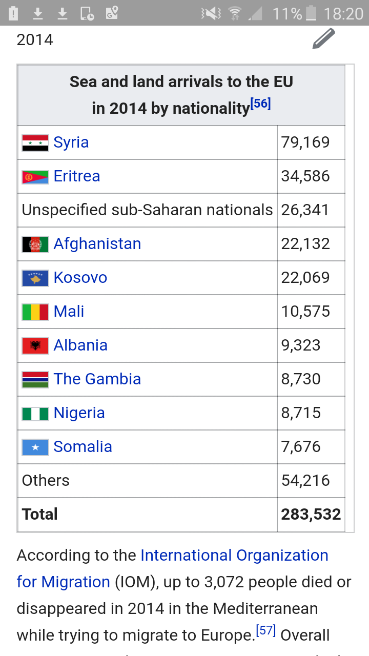
Task: Tap the Syria flag icon
Action: point(35,142)
